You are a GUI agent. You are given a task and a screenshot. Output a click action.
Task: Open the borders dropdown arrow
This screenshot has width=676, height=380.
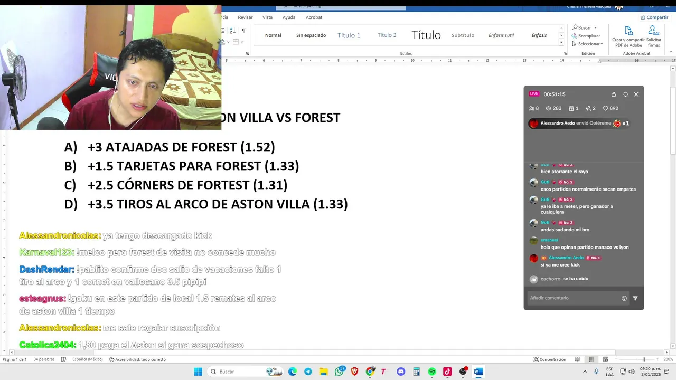[x=242, y=42]
